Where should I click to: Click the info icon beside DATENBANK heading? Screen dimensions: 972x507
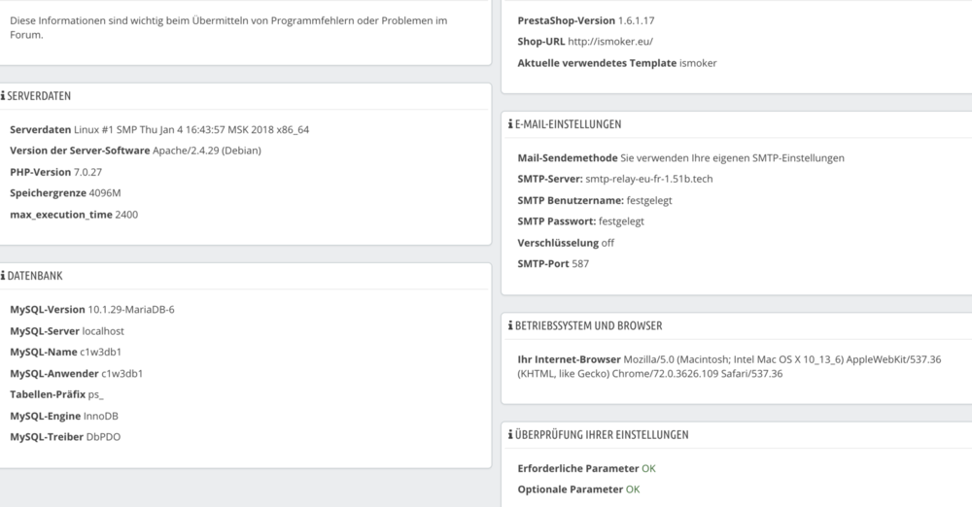[x=4, y=276]
